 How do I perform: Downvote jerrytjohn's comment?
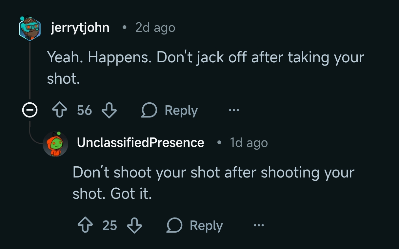pyautogui.click(x=109, y=111)
